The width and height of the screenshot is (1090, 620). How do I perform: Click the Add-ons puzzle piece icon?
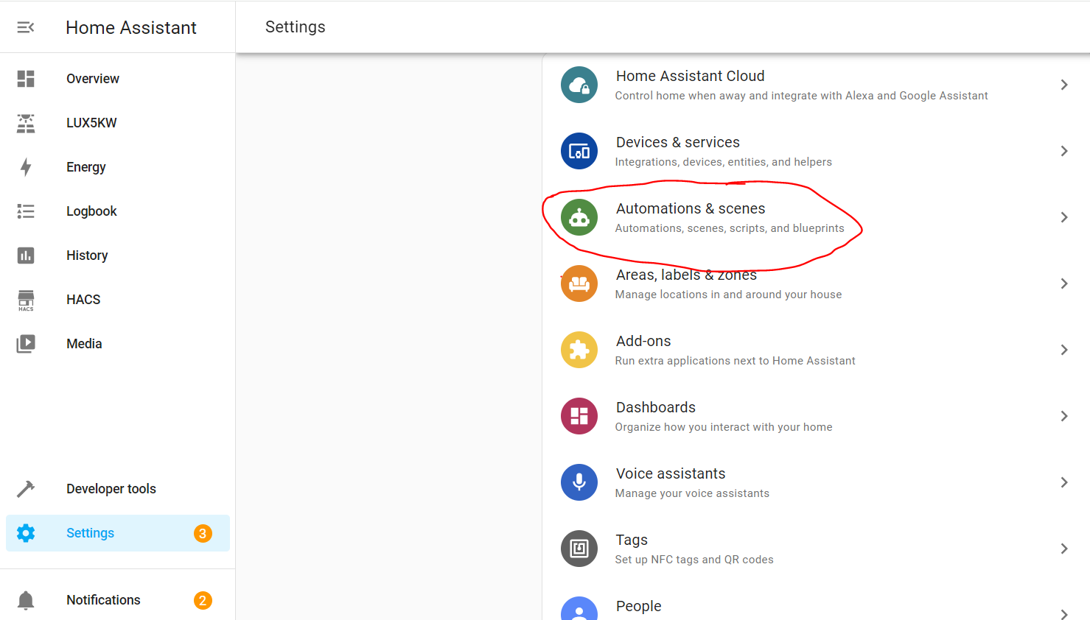(579, 350)
